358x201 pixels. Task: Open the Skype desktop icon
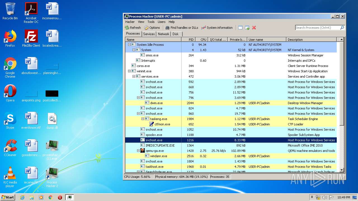(x=10, y=121)
